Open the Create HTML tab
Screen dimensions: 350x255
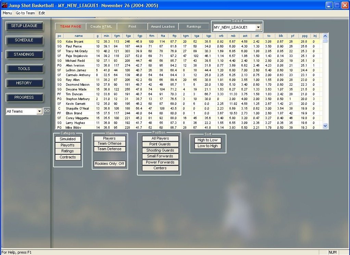[x=101, y=27]
